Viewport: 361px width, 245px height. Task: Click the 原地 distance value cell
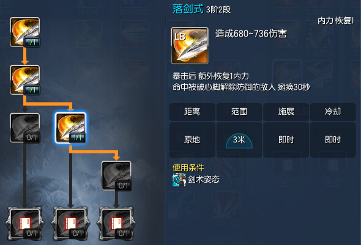point(192,140)
